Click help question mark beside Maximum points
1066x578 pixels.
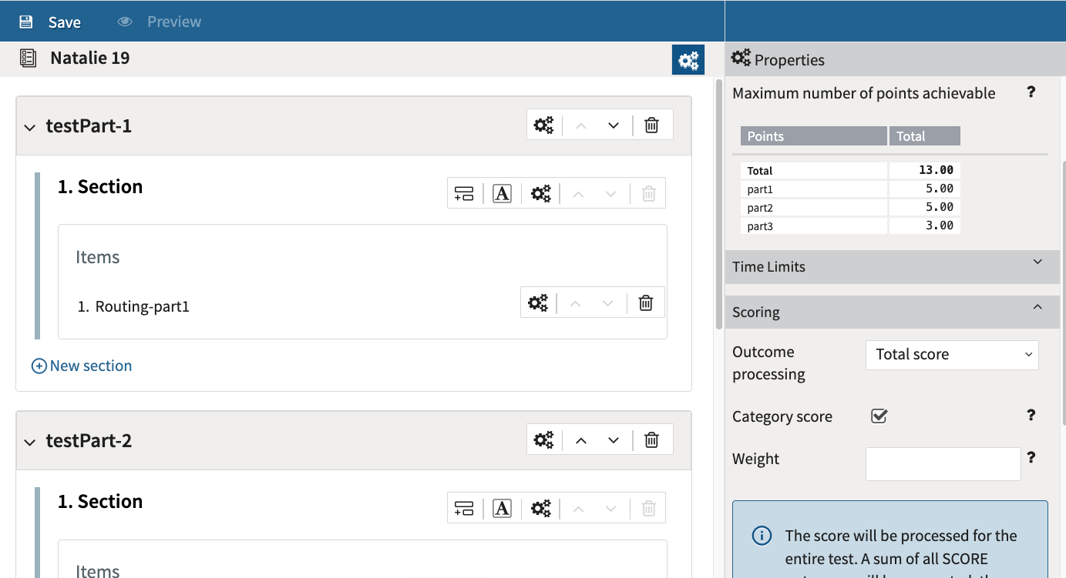point(1031,92)
